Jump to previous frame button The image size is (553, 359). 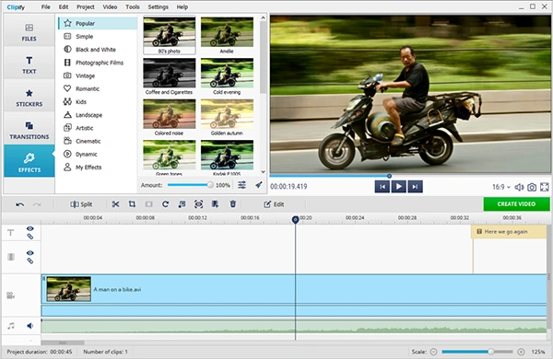click(382, 186)
